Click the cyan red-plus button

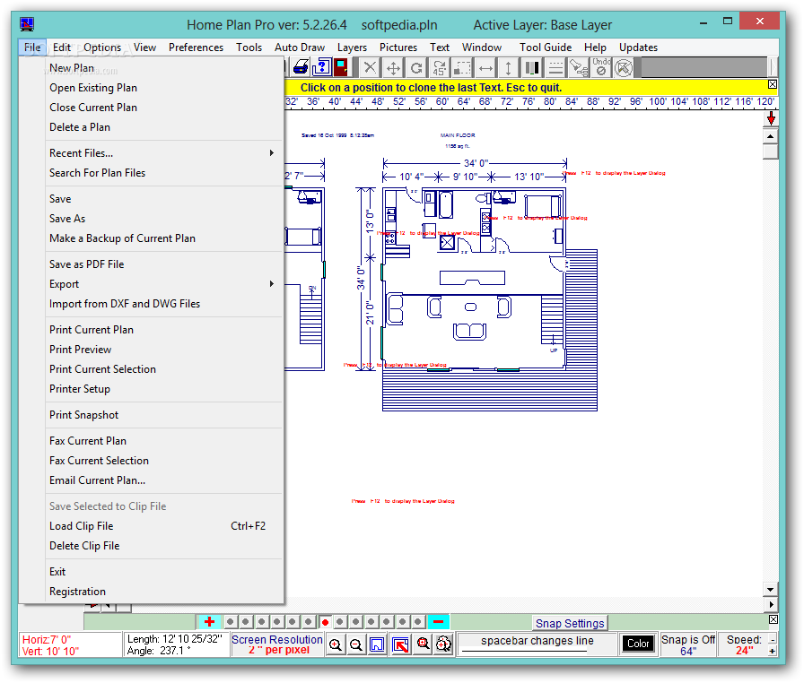click(209, 621)
